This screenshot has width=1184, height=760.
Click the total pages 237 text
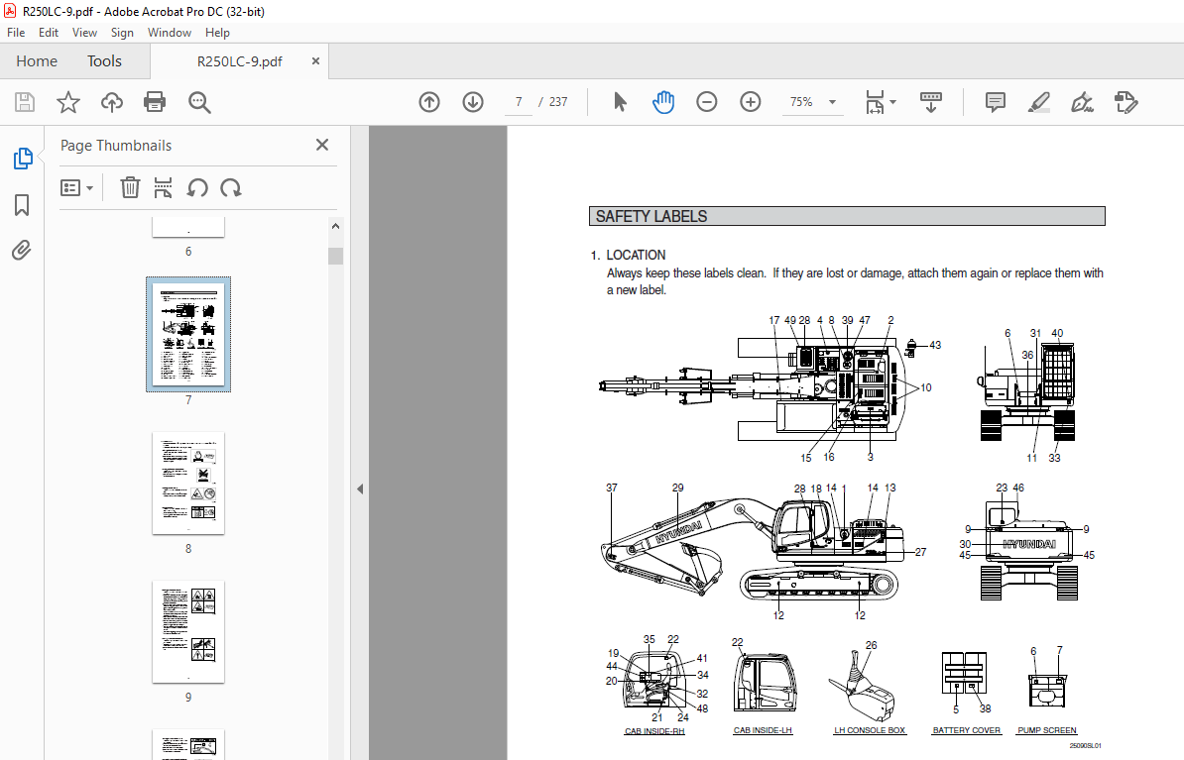point(558,102)
